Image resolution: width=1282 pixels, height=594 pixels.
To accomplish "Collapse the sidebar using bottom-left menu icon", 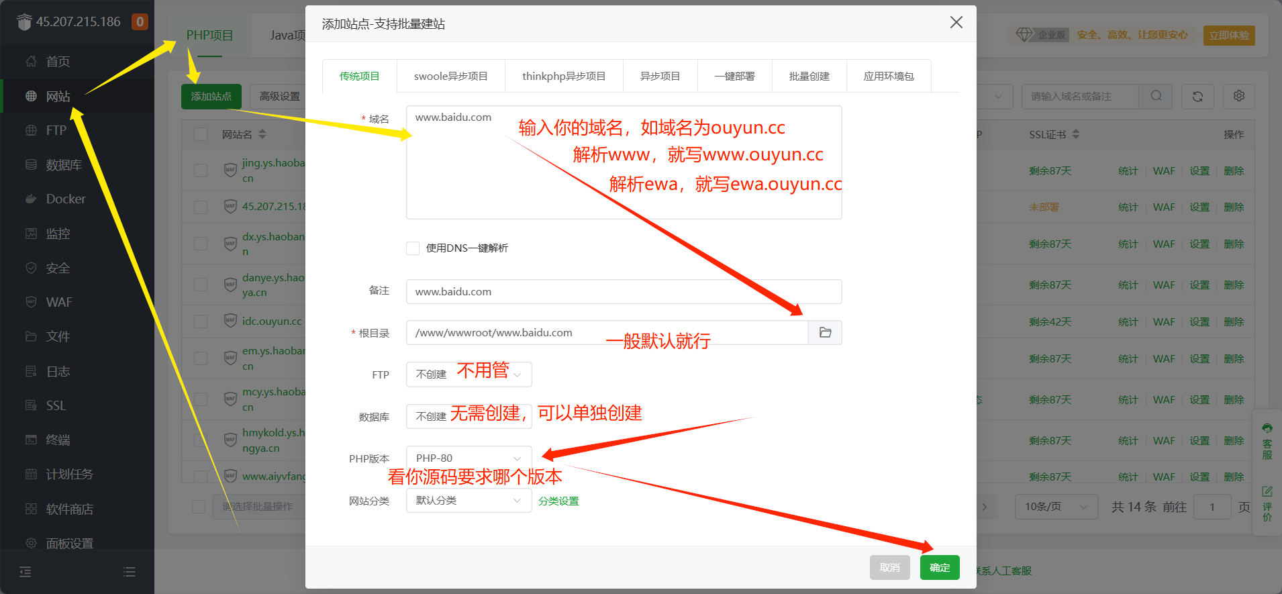I will pos(26,572).
